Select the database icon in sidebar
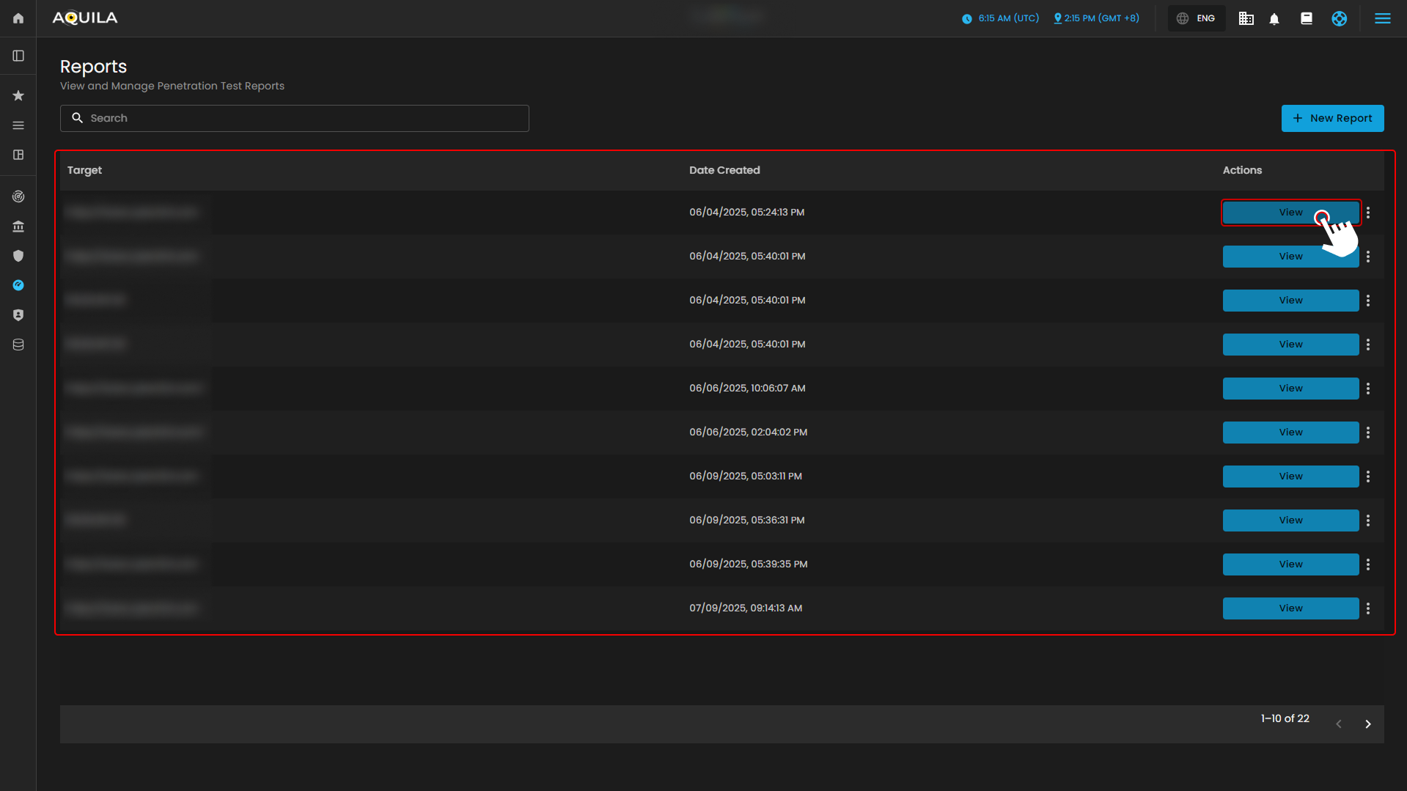Screen dimensions: 1407x791 click(x=18, y=345)
